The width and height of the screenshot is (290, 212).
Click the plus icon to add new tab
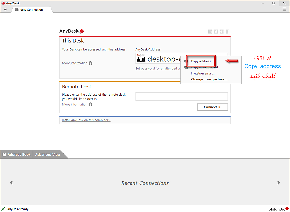5,10
